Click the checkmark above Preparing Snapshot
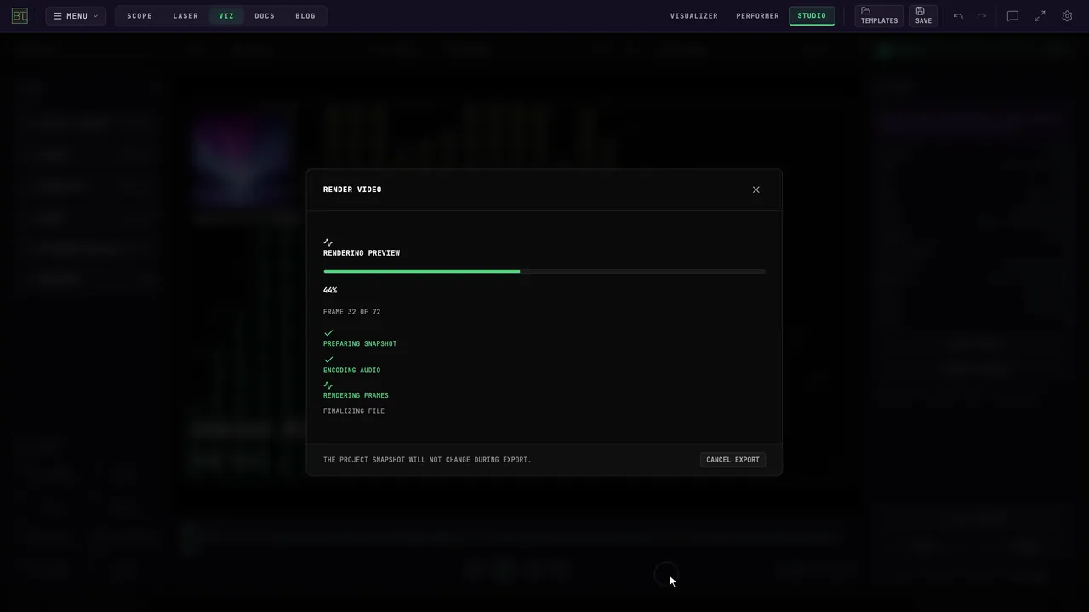The width and height of the screenshot is (1089, 612). (328, 333)
